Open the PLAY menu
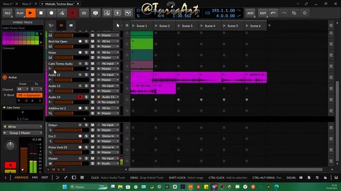 pyautogui.click(x=20, y=13)
